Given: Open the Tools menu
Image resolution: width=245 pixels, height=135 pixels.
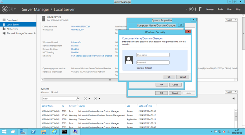Looking at the screenshot, I should click(x=220, y=9).
